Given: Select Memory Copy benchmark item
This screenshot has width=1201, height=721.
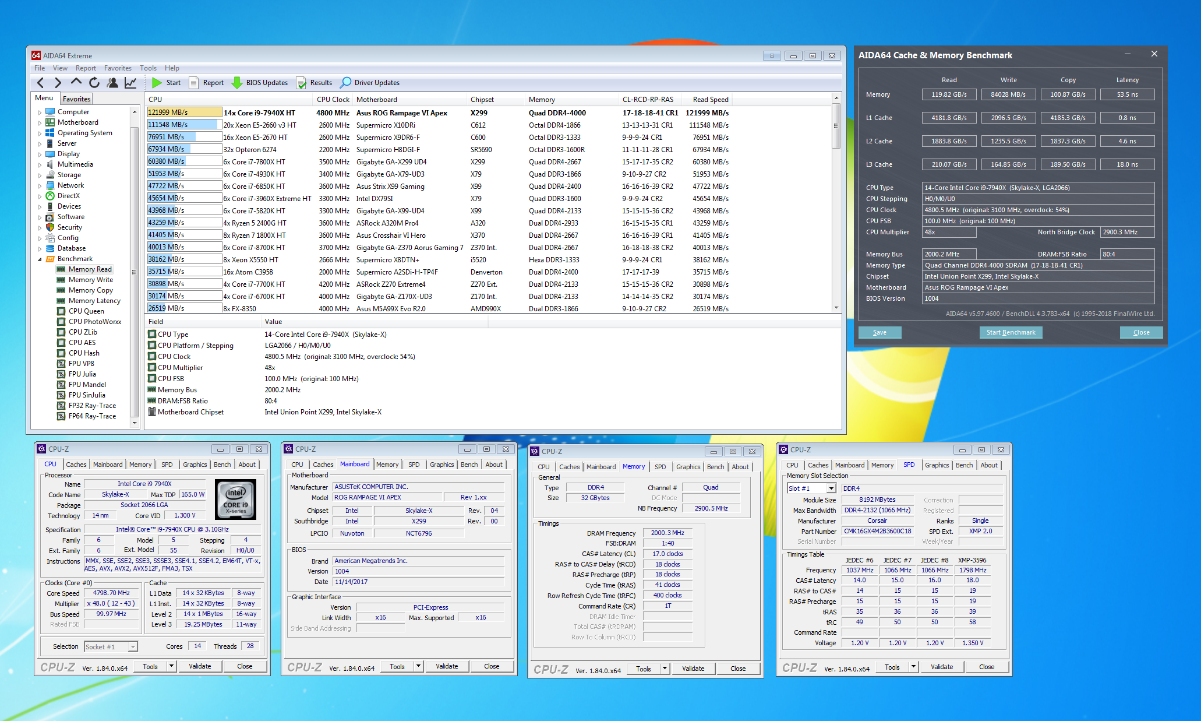Looking at the screenshot, I should pos(90,290).
